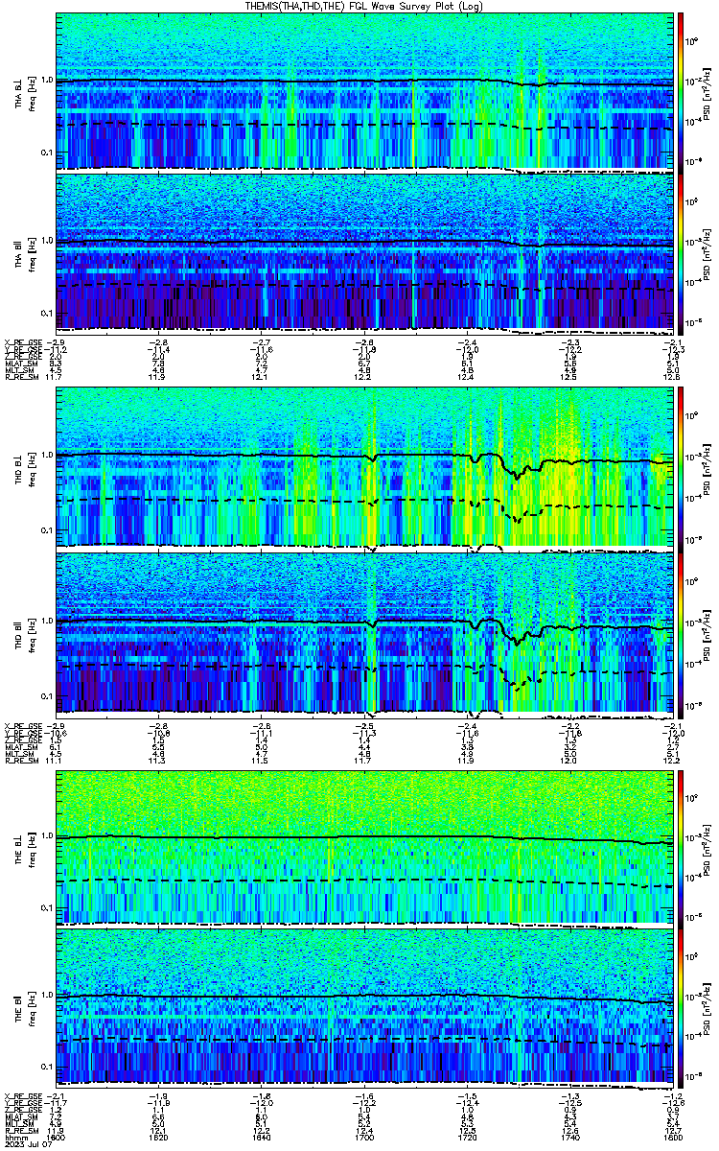Click the X_RE_GSE row label under the THA panels
The image size is (719, 1151).
[23, 342]
